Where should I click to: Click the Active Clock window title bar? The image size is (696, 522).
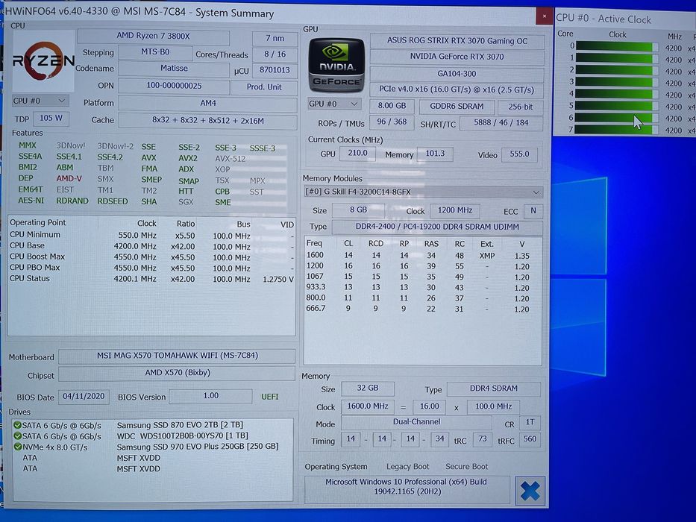pos(625,19)
